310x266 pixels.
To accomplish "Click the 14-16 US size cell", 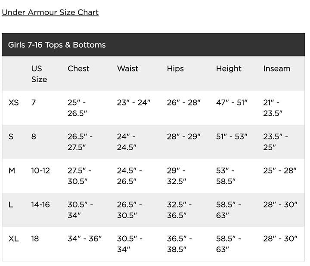I will (x=40, y=204).
